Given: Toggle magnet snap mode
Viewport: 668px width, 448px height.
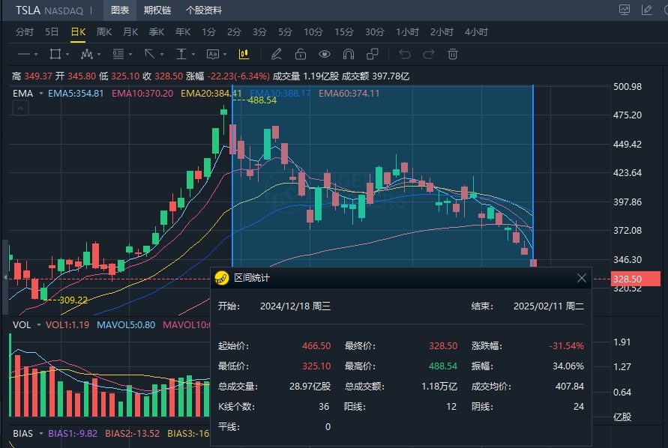Looking at the screenshot, I should tap(349, 54).
